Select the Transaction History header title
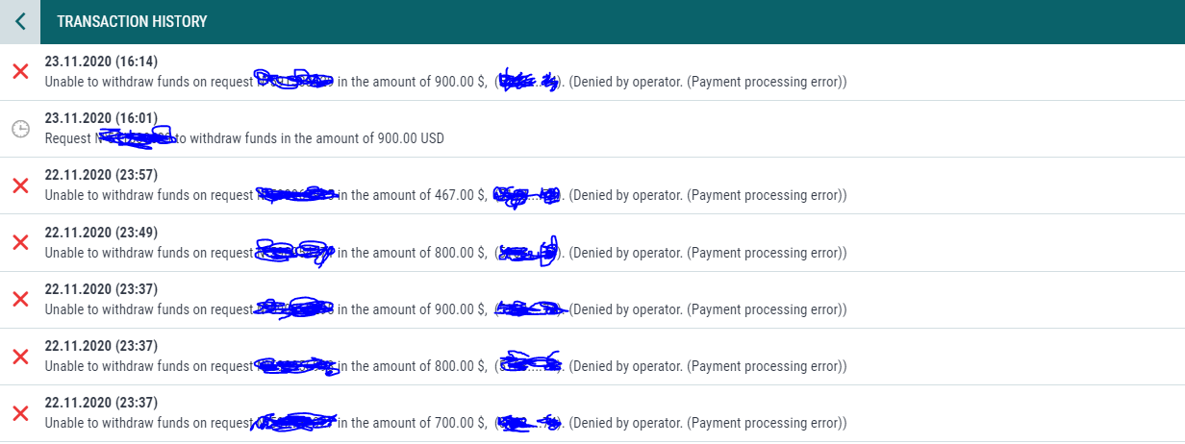The image size is (1185, 444). (x=132, y=21)
